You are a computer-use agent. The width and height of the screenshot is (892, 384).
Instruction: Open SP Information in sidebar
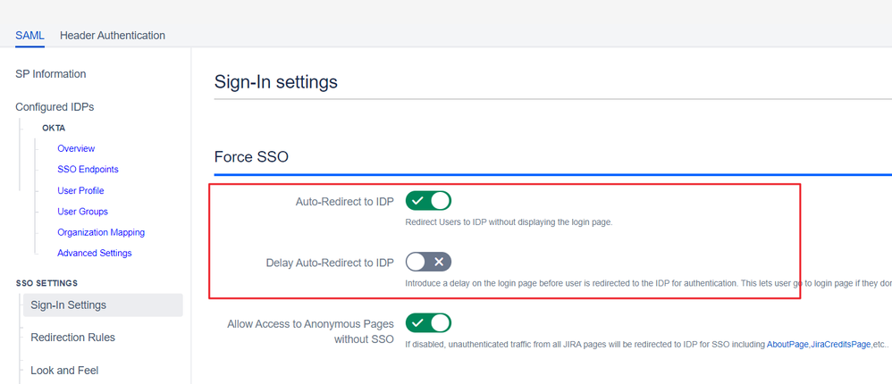(x=51, y=74)
